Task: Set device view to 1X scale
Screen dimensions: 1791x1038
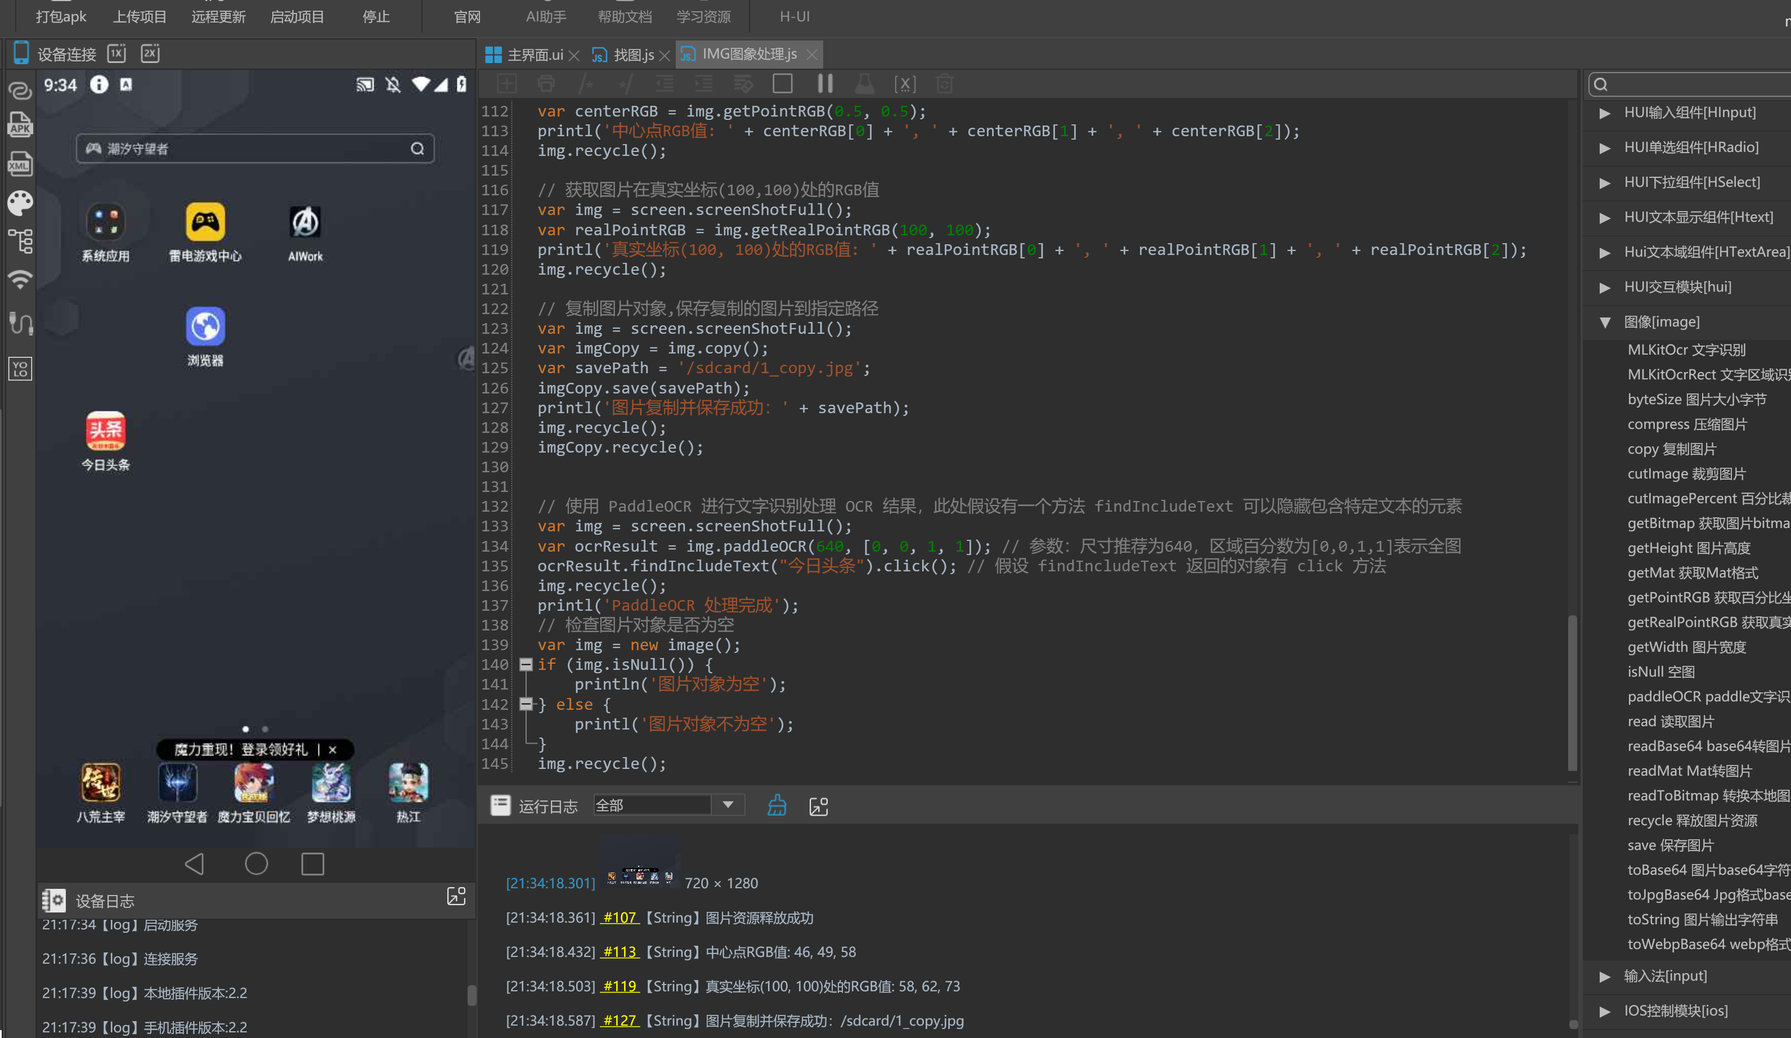Action: tap(116, 53)
